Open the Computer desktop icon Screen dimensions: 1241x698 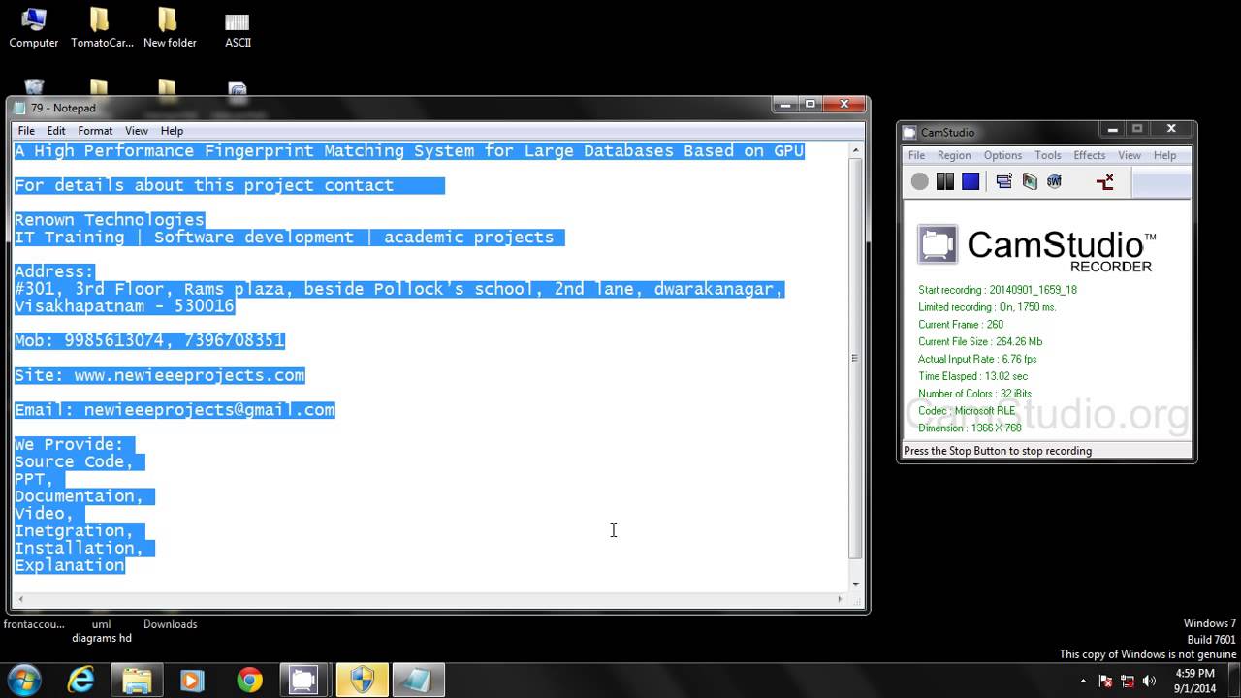pos(34,27)
